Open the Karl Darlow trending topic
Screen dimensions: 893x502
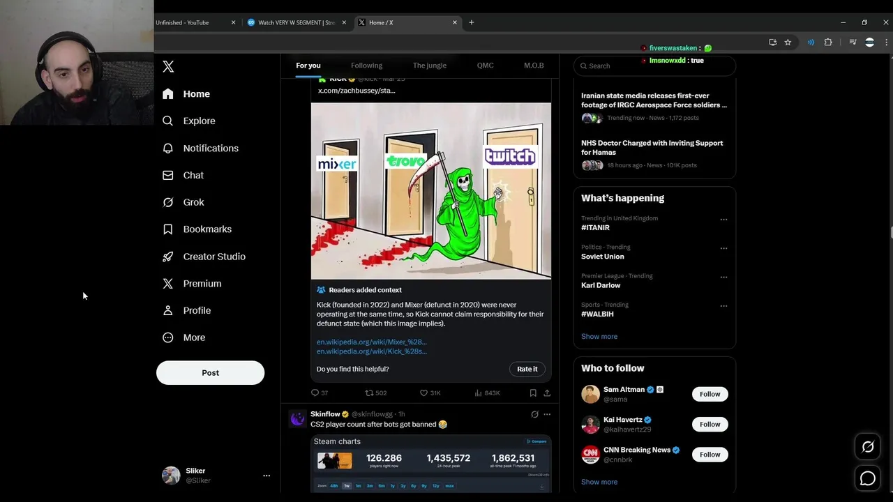click(x=601, y=285)
